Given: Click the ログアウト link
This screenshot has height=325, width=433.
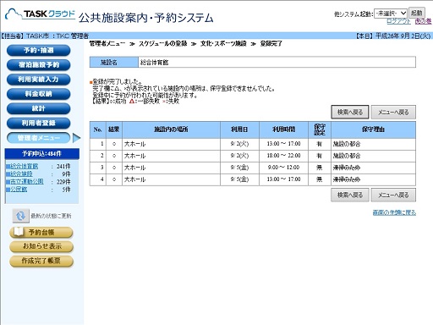Looking at the screenshot, I should 398,21.
